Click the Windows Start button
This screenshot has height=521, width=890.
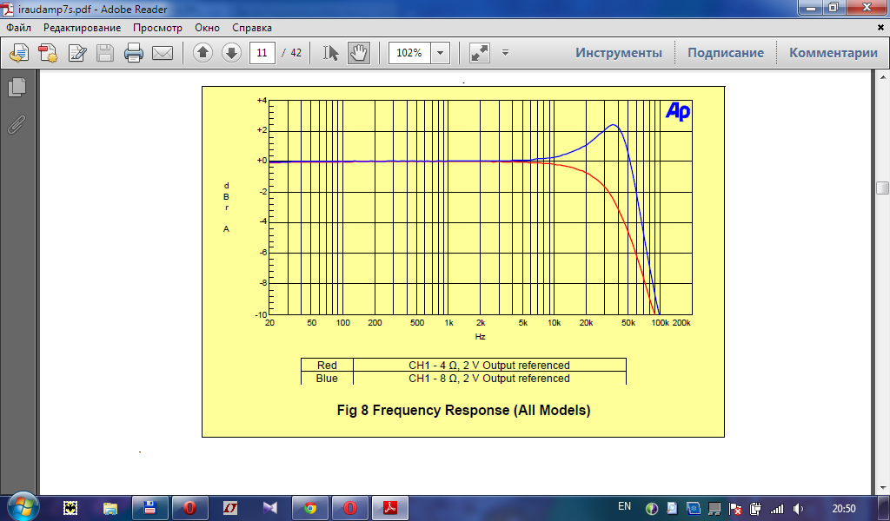point(23,507)
